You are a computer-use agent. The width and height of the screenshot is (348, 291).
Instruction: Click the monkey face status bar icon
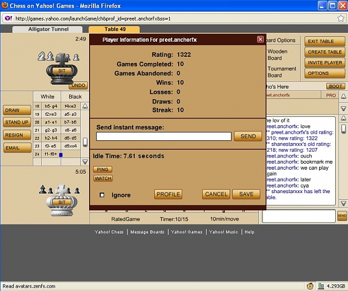[310, 286]
